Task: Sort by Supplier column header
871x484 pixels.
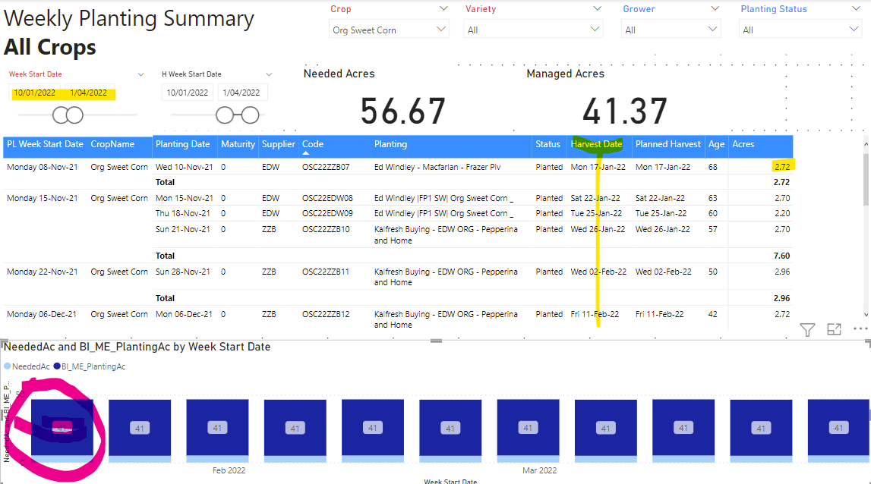Action: pos(278,144)
